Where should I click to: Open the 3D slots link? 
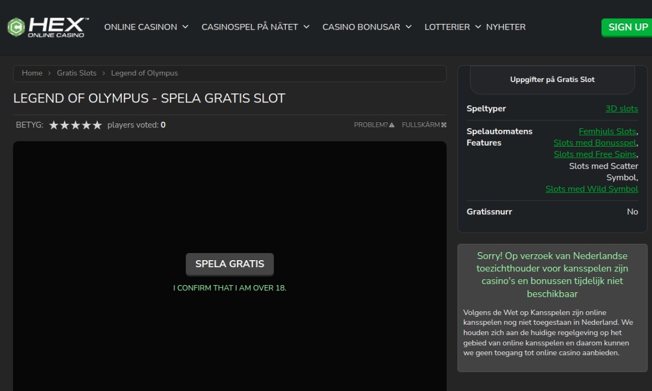(x=621, y=108)
